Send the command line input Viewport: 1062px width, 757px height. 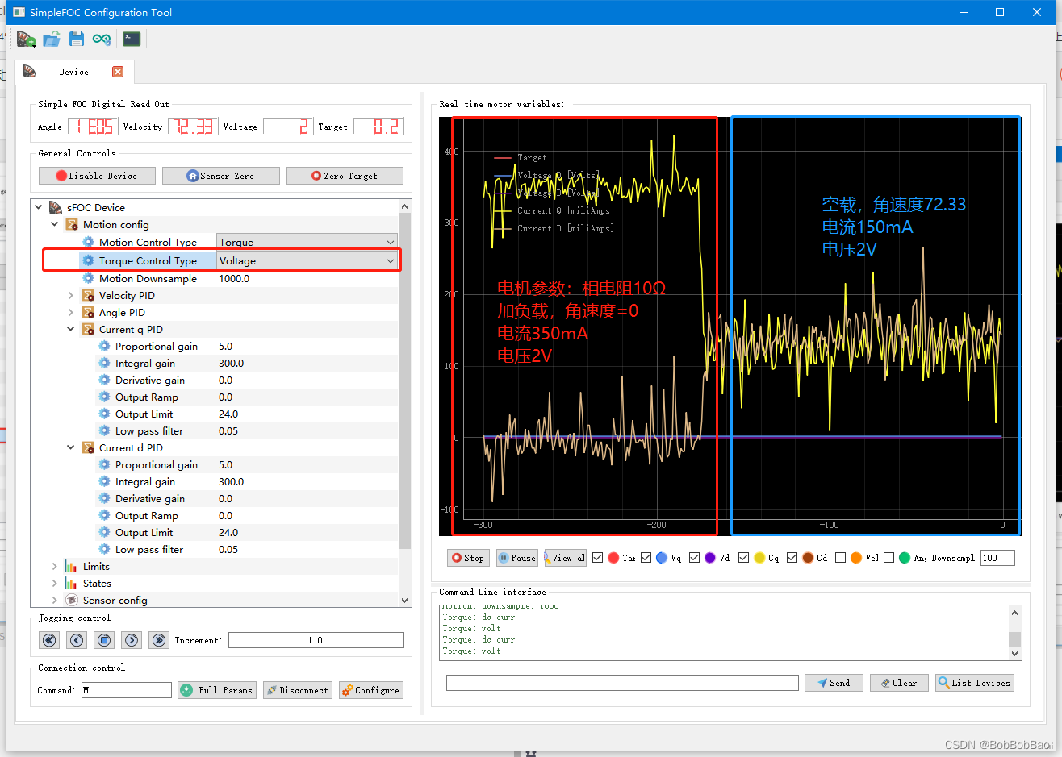(834, 683)
